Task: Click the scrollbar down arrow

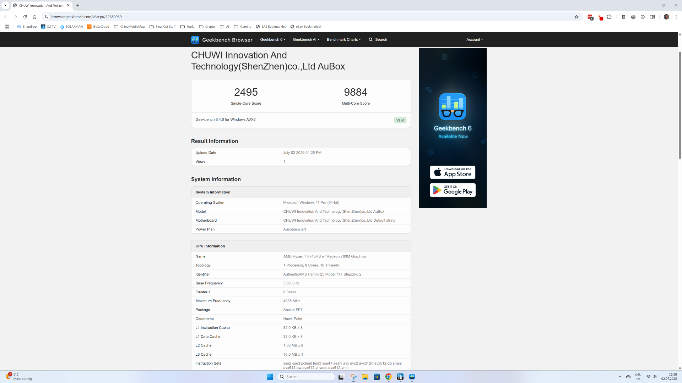Action: [680, 368]
